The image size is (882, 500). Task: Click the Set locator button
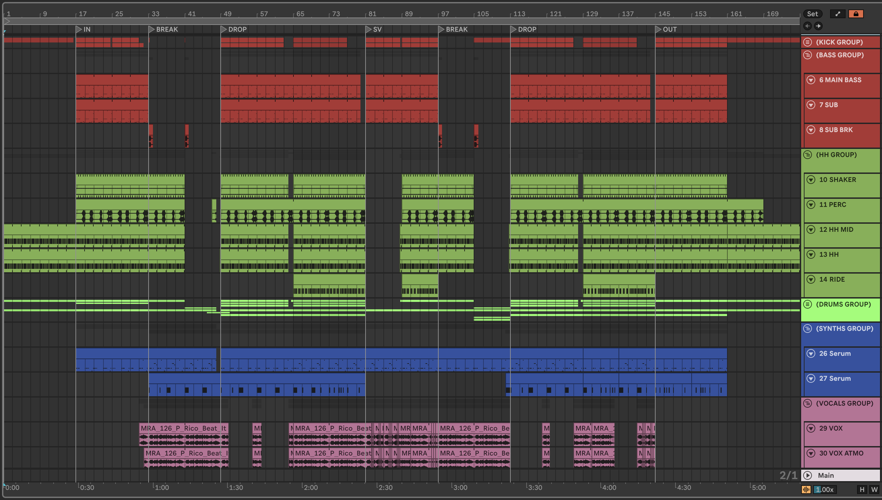(x=812, y=14)
